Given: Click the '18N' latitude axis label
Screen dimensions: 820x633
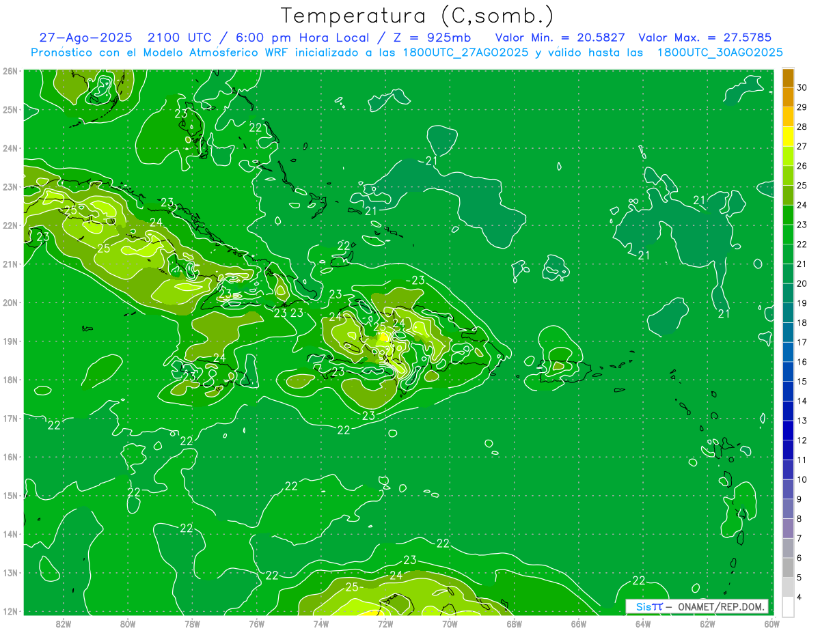Looking at the screenshot, I should pyautogui.click(x=10, y=380).
